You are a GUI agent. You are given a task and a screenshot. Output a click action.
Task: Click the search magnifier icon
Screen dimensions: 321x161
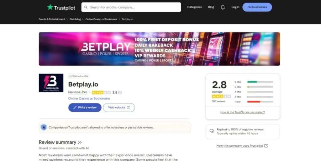coord(86,7)
